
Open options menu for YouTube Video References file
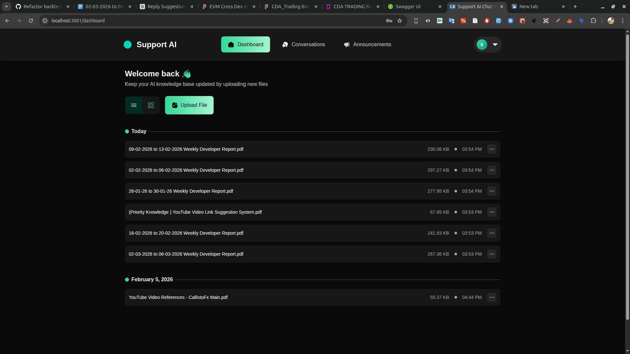click(x=491, y=297)
